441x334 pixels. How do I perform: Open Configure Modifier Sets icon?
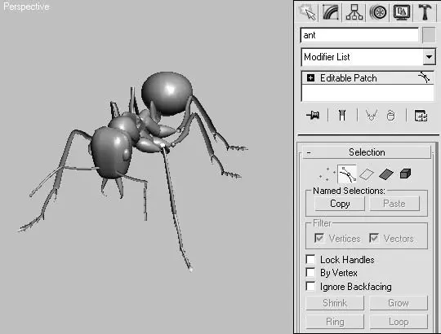click(x=421, y=116)
